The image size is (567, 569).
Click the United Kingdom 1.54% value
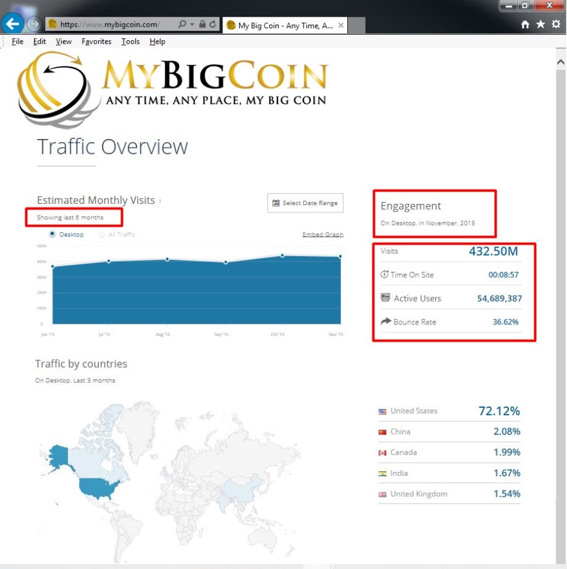click(x=507, y=494)
